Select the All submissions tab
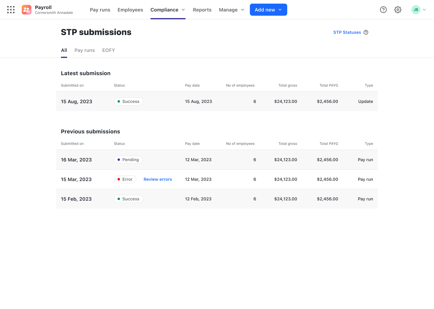 coord(64,50)
